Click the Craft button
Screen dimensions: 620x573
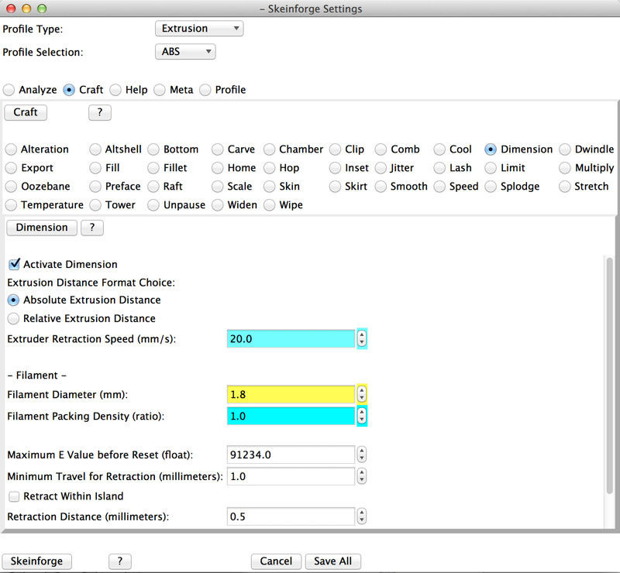pos(26,112)
